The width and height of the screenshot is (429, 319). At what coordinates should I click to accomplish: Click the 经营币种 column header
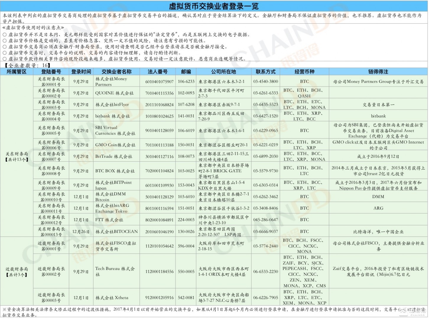304,72
